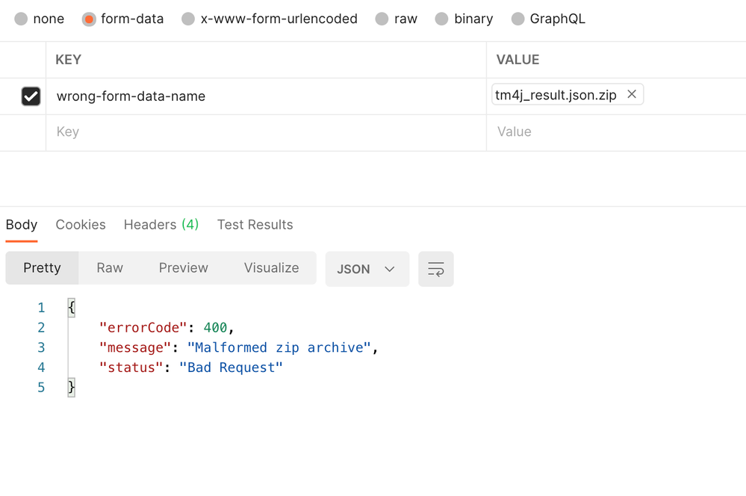This screenshot has width=746, height=496.
Task: Select the binary body type radio
Action: point(442,19)
